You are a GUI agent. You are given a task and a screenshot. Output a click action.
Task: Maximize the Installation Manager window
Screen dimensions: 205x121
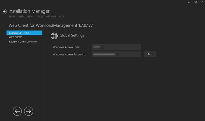point(194,2)
